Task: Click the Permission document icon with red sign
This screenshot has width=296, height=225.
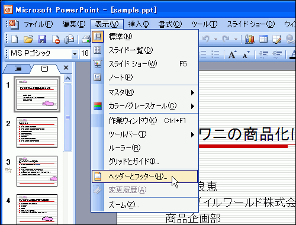Action: coord(56,39)
